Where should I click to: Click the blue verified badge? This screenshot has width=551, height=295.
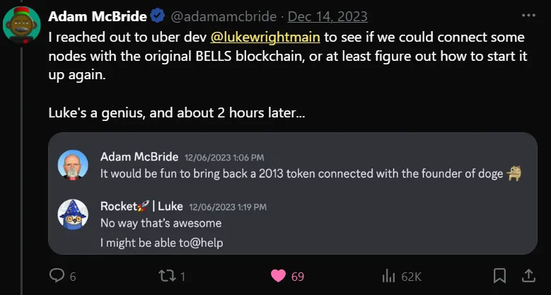[x=158, y=16]
